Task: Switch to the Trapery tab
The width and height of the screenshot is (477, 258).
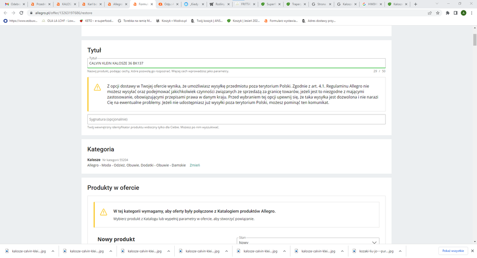Action: click(x=296, y=4)
